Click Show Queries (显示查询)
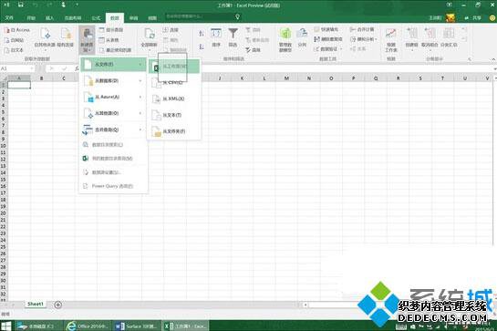Viewport: 497px width, 331px height. [x=110, y=30]
